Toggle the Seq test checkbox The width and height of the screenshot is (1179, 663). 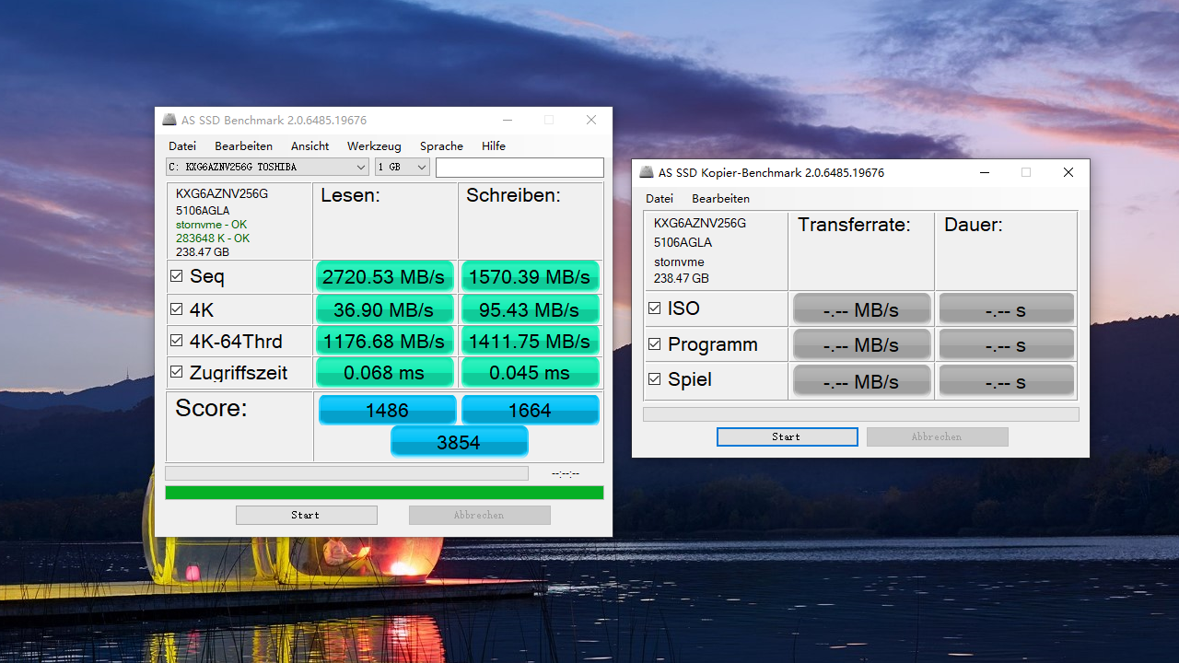(x=175, y=275)
